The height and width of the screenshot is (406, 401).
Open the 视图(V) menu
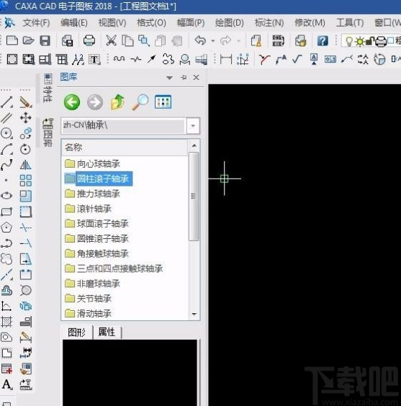click(112, 23)
